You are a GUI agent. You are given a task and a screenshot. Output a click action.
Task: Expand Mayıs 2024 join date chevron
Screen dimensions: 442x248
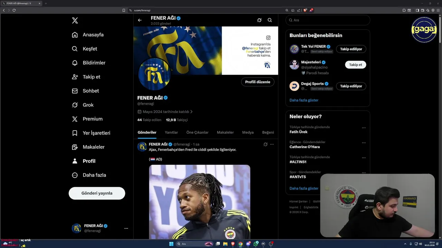191,112
